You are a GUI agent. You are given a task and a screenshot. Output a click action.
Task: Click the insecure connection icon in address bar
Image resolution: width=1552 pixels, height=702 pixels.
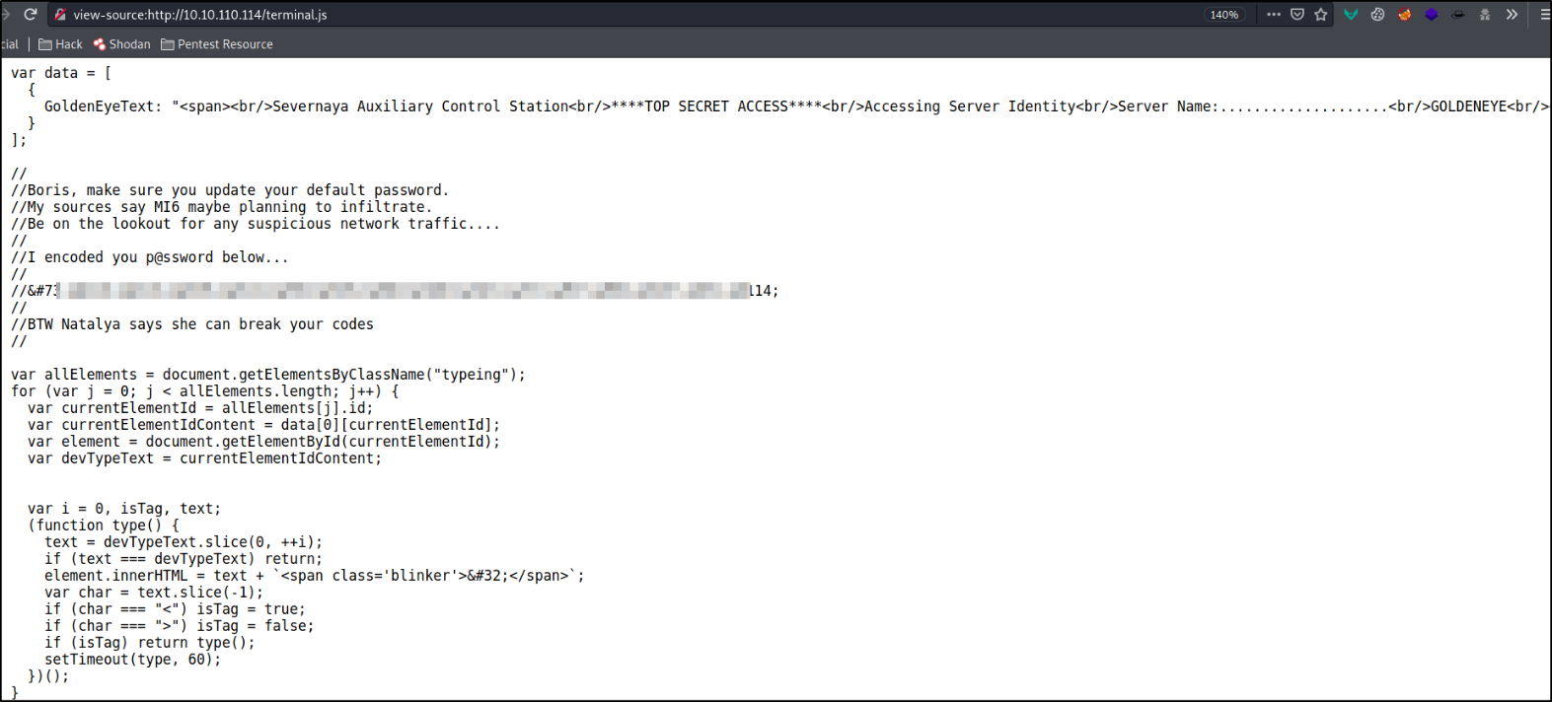pyautogui.click(x=60, y=15)
